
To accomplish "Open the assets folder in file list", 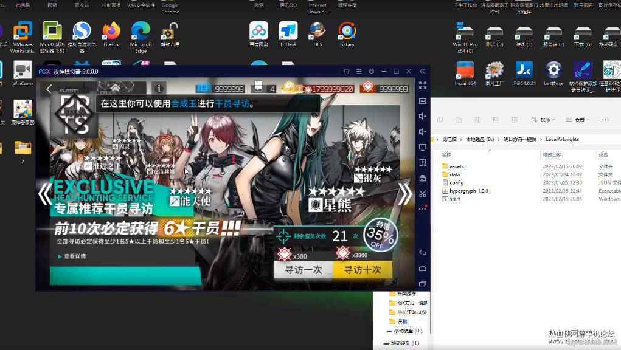I will [x=456, y=166].
